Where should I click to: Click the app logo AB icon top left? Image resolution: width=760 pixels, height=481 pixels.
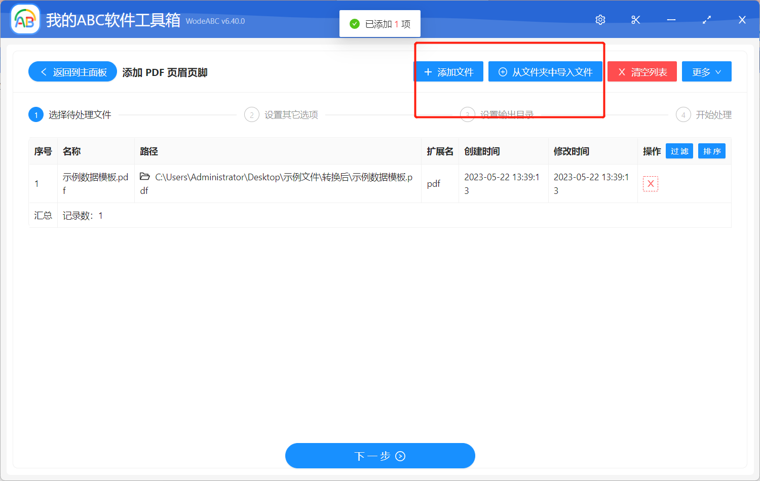[x=25, y=19]
